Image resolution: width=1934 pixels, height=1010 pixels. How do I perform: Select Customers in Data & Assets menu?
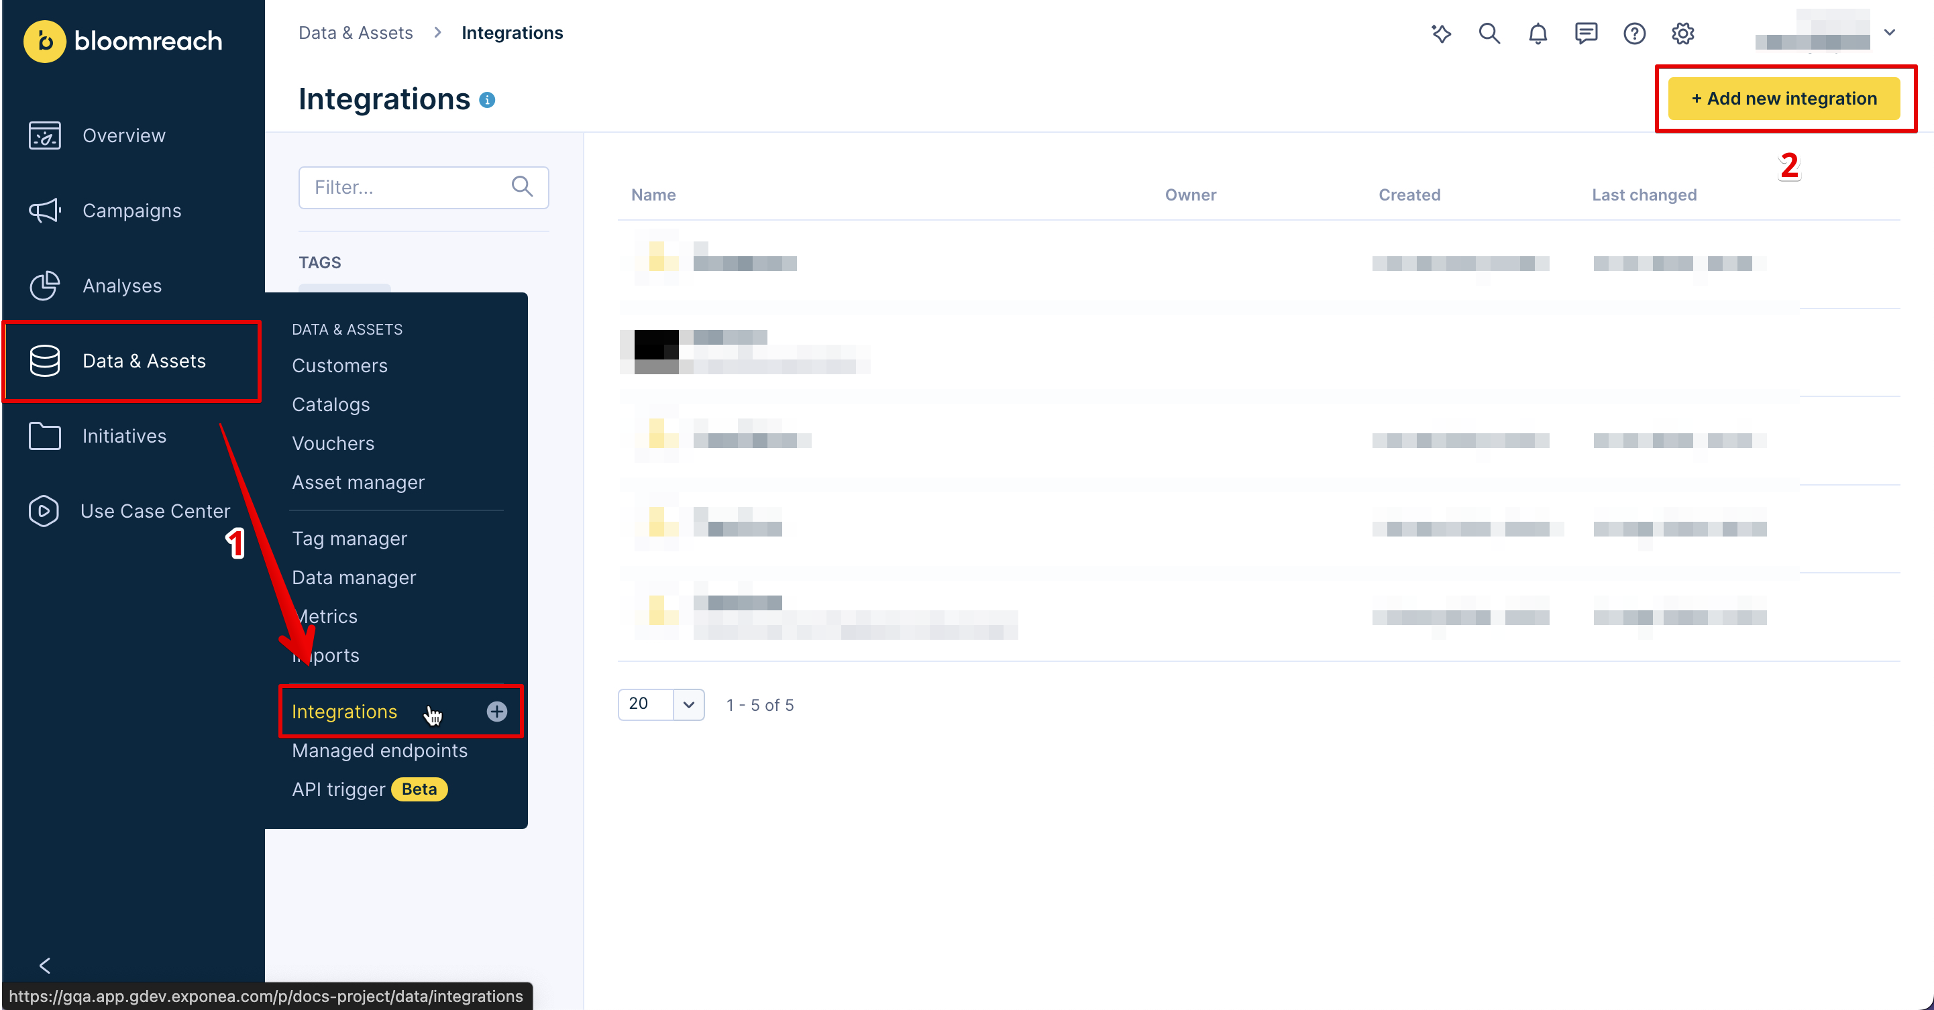pyautogui.click(x=340, y=366)
